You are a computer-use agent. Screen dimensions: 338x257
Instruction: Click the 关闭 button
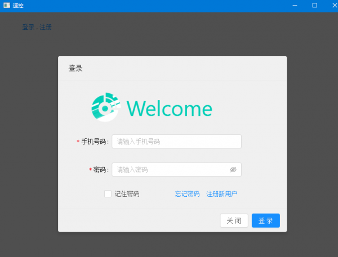234,220
